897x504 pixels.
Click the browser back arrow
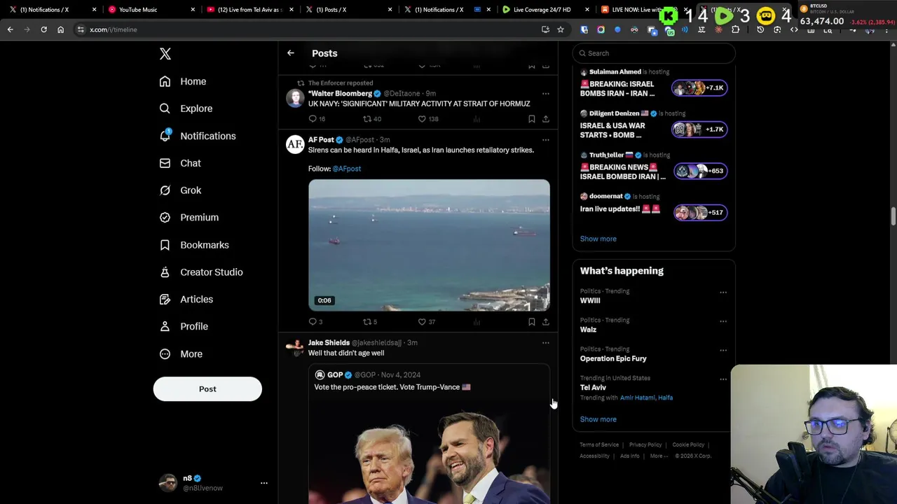[11, 29]
